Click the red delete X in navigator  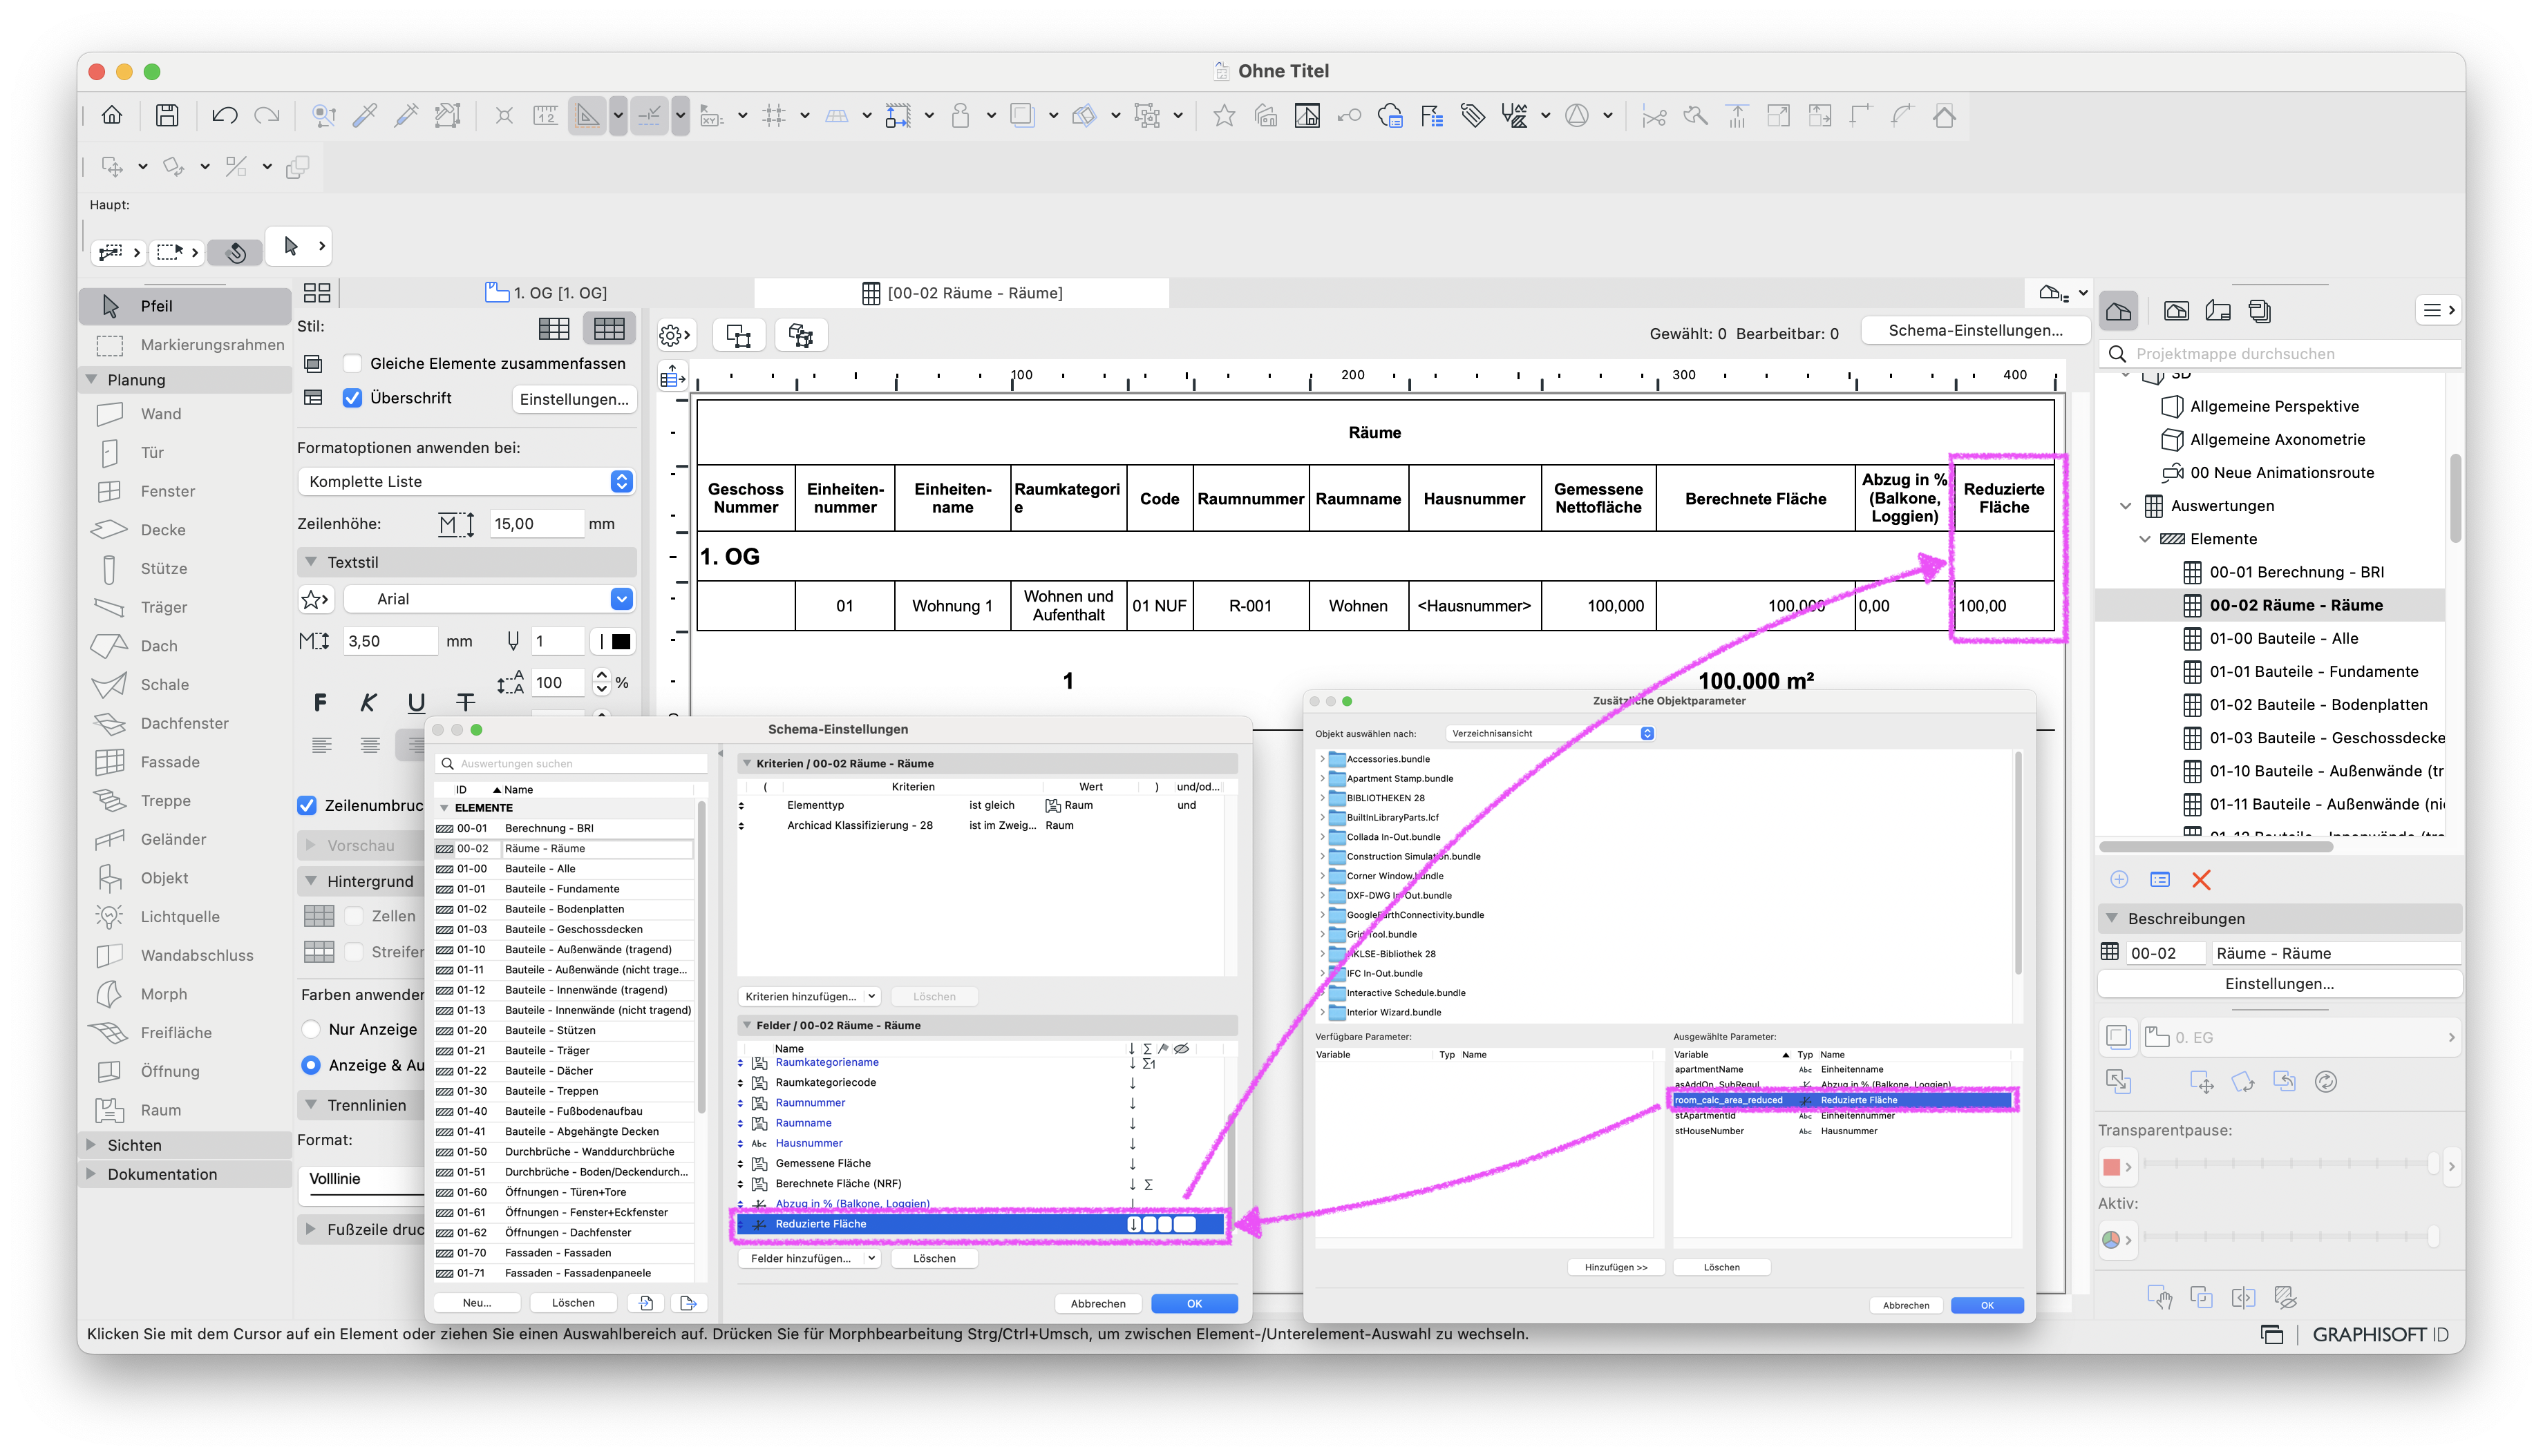coord(2201,880)
